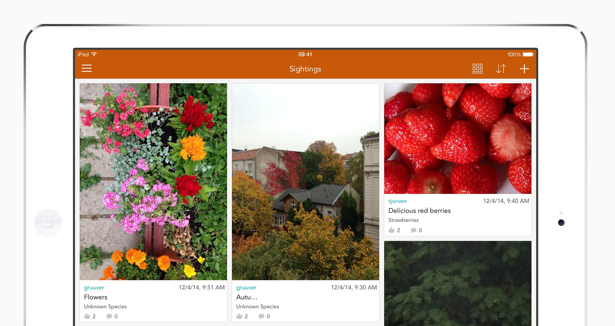615x326 pixels.
Task: Add a new sighting
Action: click(524, 68)
